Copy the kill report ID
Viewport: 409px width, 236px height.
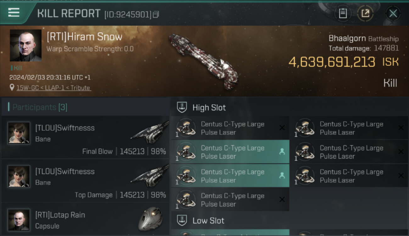(x=156, y=14)
